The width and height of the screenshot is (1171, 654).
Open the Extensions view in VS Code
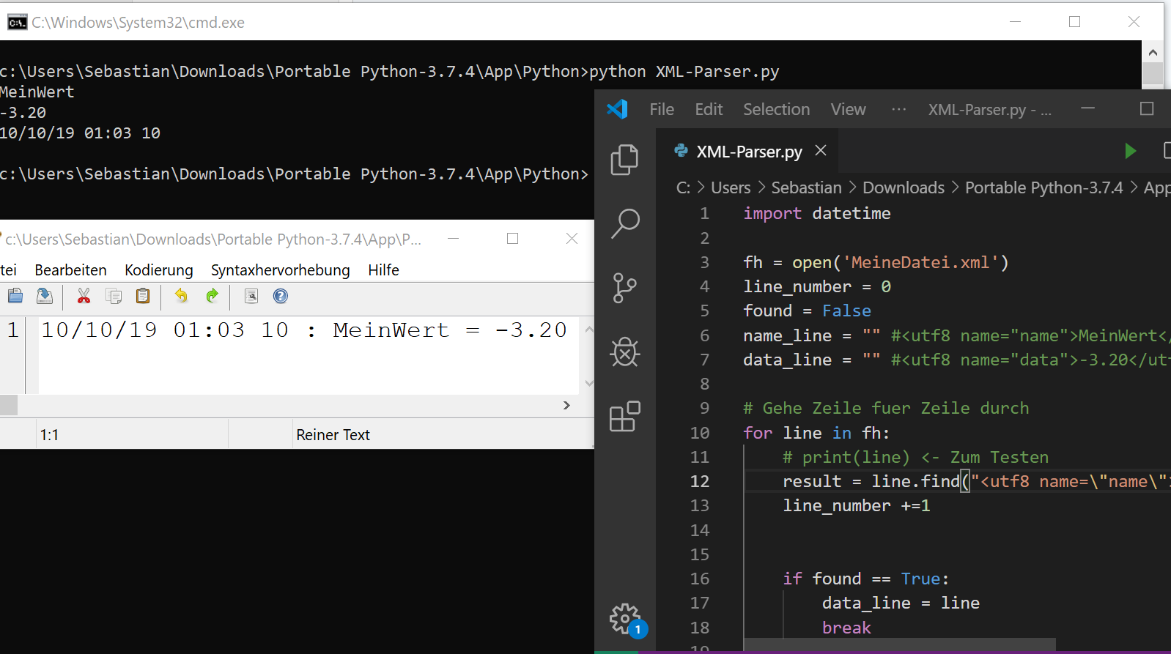pos(624,417)
